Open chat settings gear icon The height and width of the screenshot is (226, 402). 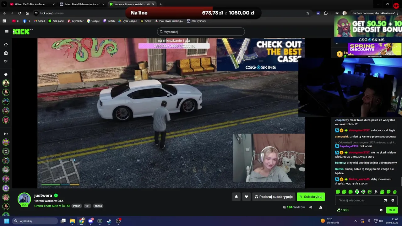pyautogui.click(x=381, y=210)
